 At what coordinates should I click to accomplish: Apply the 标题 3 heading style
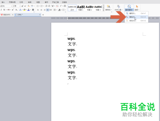(98, 8)
